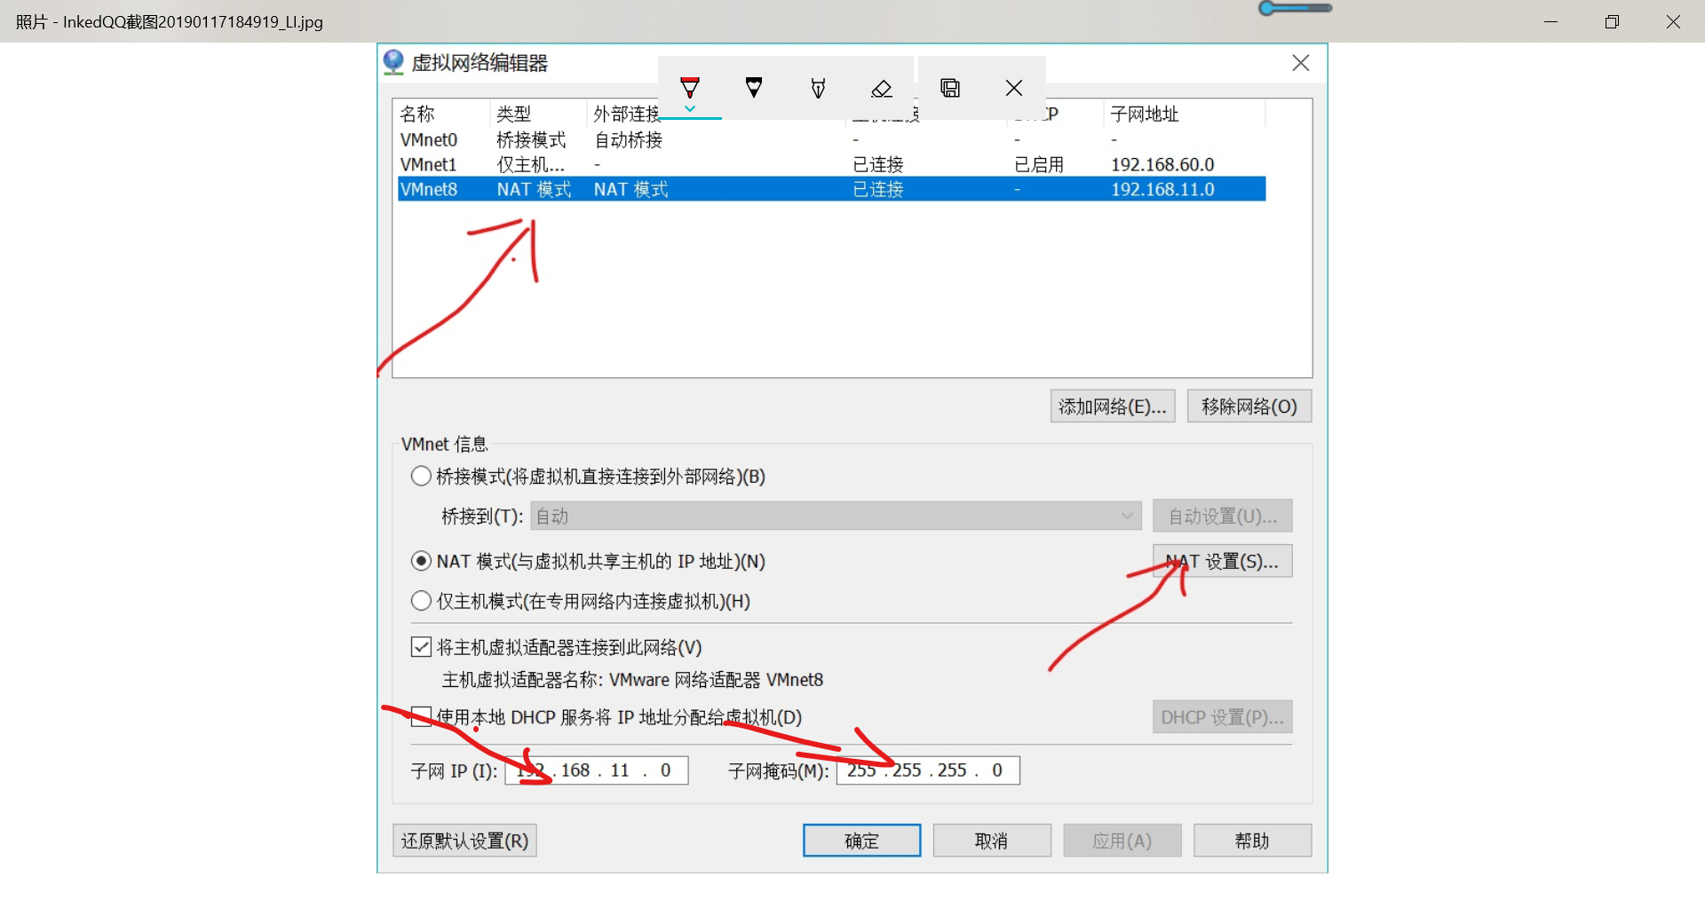The width and height of the screenshot is (1705, 916).
Task: Open the 桥接到 dropdown showing 自动
Action: 836,516
